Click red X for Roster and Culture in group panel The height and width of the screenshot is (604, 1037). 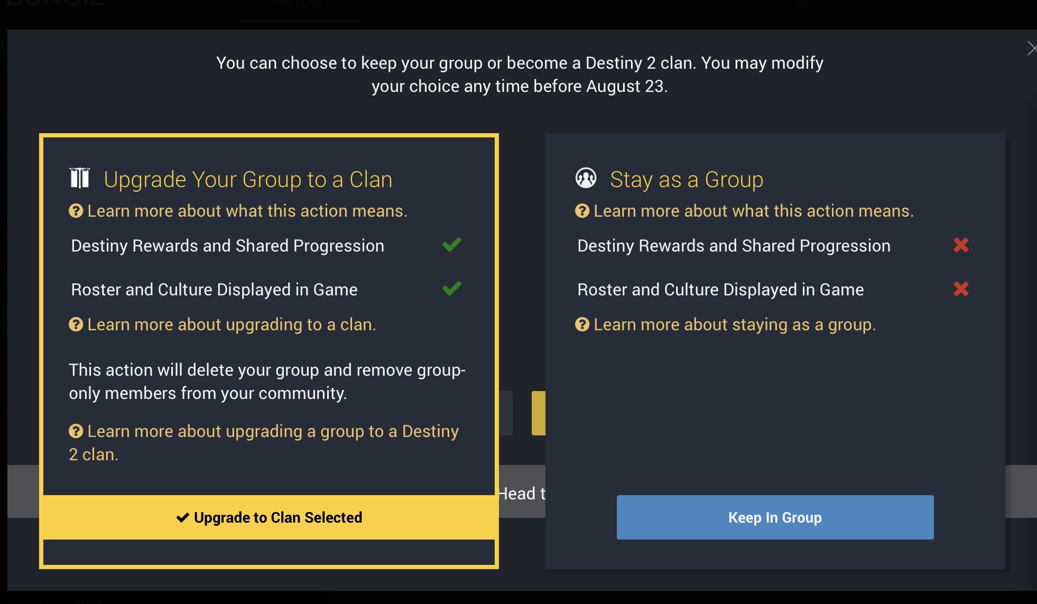(961, 289)
